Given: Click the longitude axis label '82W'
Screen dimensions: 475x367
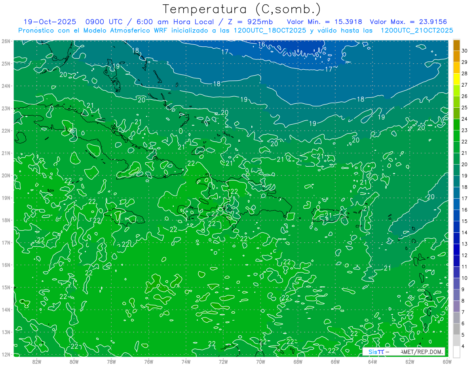Looking at the screenshot, I should pyautogui.click(x=37, y=361).
